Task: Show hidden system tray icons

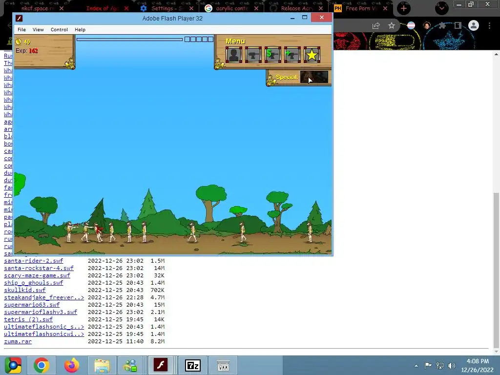Action: [416, 366]
